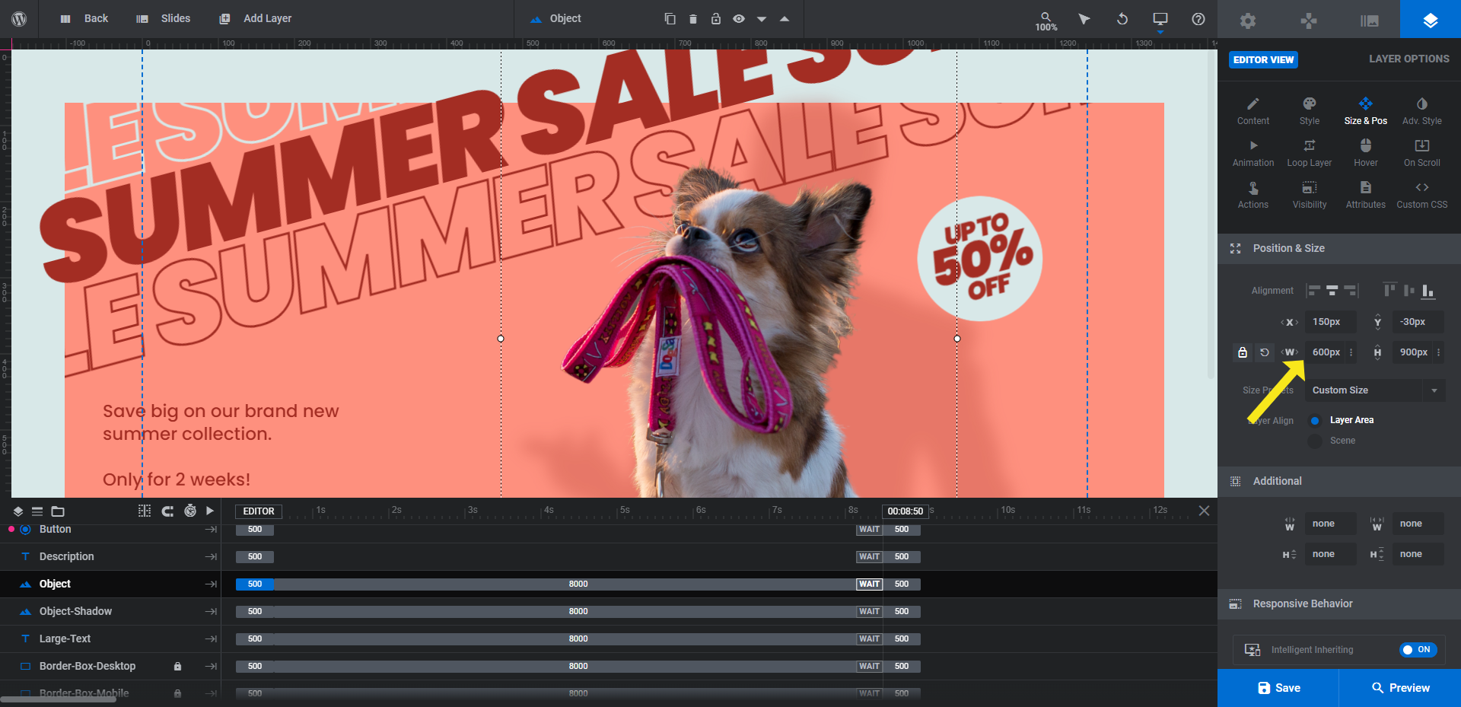
Task: Open the Add Layer menu
Action: coord(256,18)
